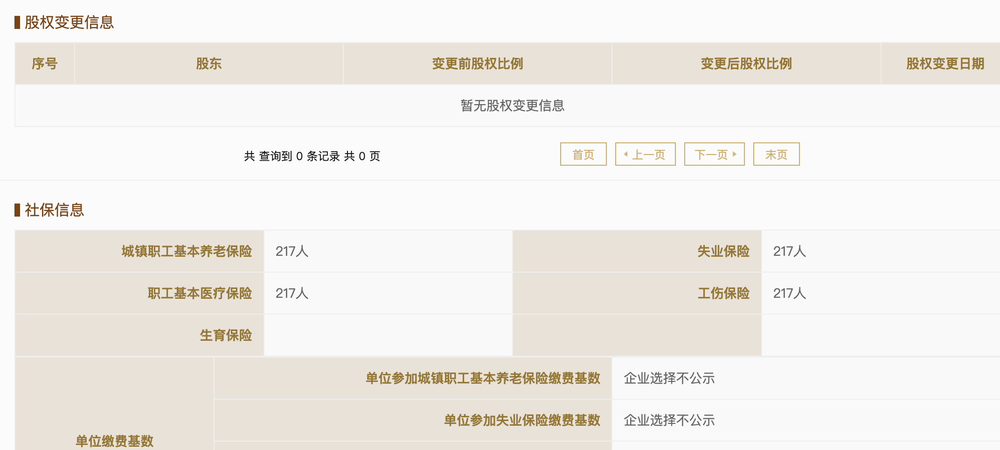Click the 股权变更日期 column header
The height and width of the screenshot is (450, 1000).
point(945,63)
